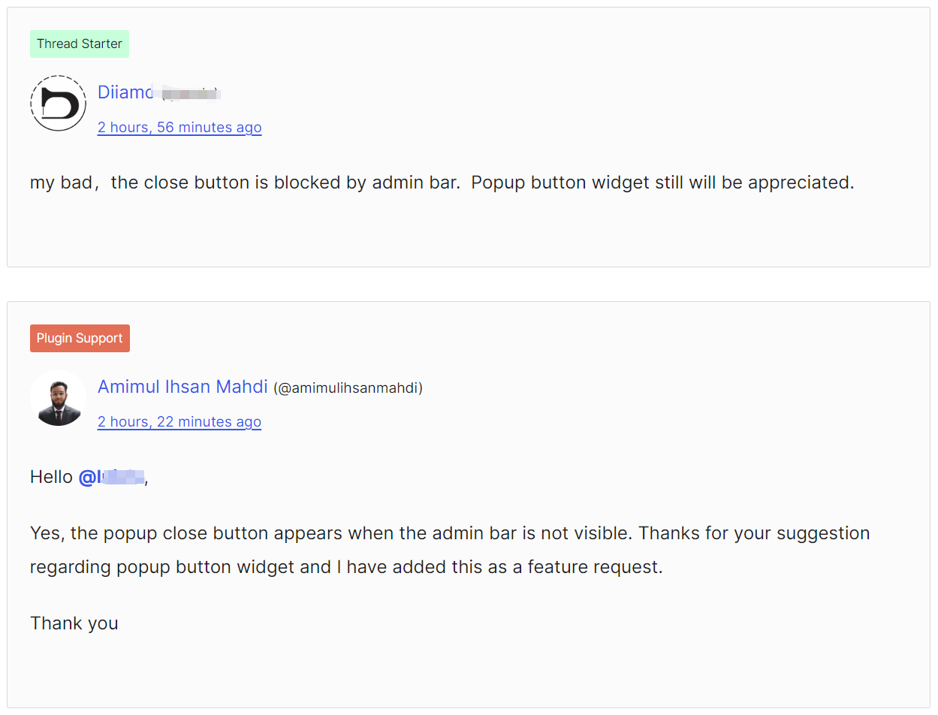
Task: Click the word 'Hello' in the reply
Action: click(x=51, y=477)
